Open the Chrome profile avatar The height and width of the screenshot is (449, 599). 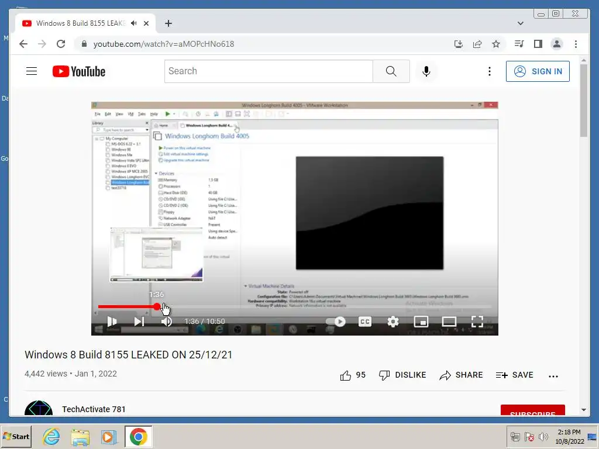pos(557,44)
